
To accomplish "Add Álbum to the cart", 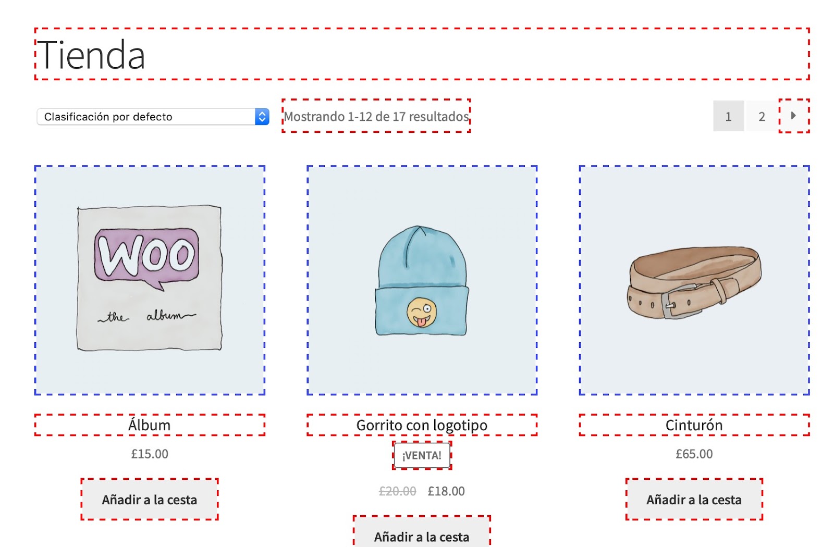I will click(150, 500).
